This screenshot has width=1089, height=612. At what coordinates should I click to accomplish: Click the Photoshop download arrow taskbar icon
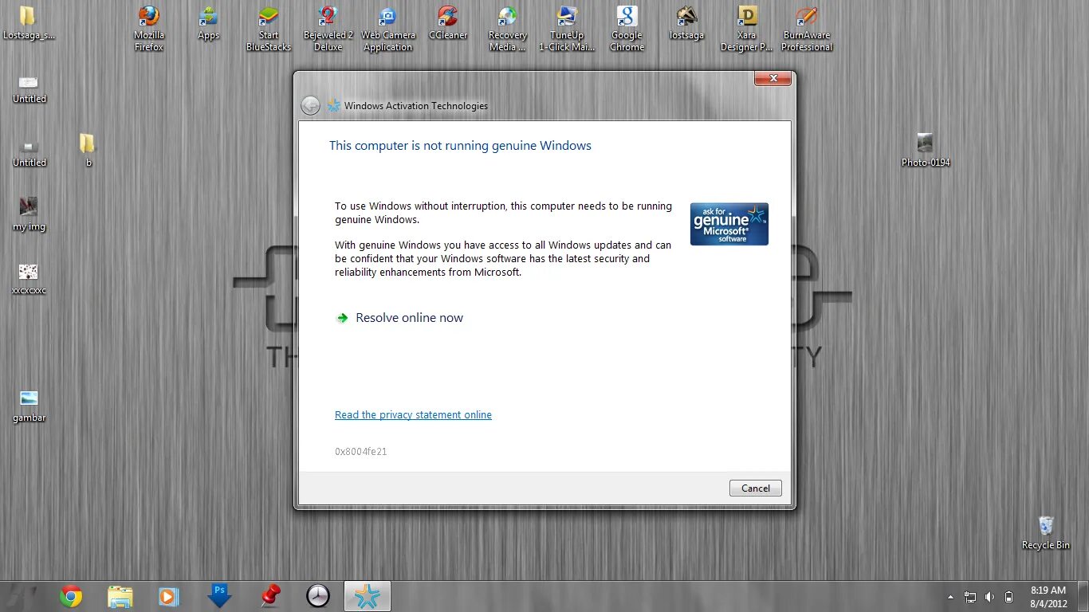click(x=219, y=596)
